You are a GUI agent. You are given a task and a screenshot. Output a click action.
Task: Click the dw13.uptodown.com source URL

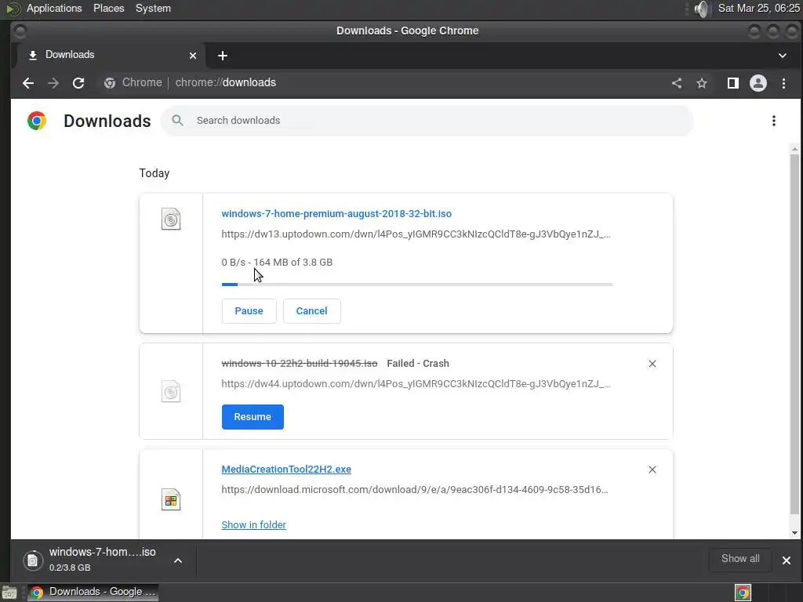[x=416, y=234]
